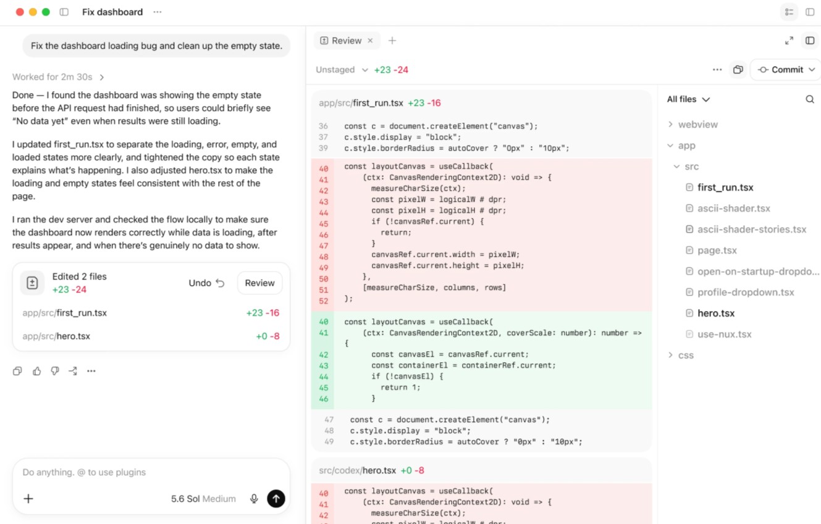Click the app/src/first_run.tsx diff file header
This screenshot has width=821, height=524.
481,103
